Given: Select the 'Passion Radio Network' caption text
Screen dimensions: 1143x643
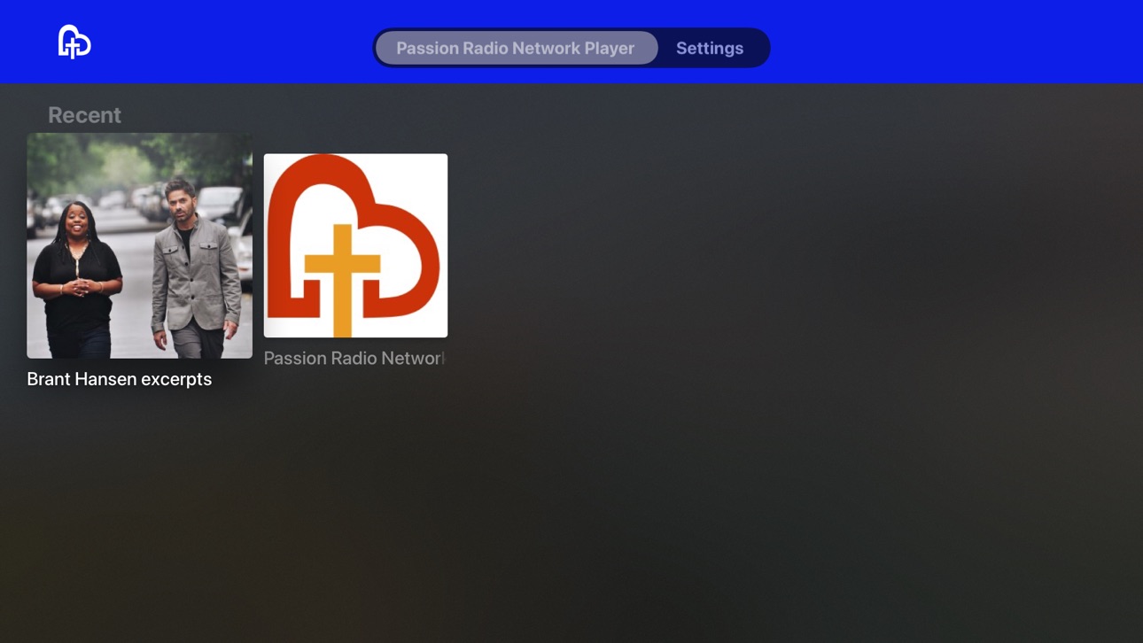Looking at the screenshot, I should click(x=354, y=359).
